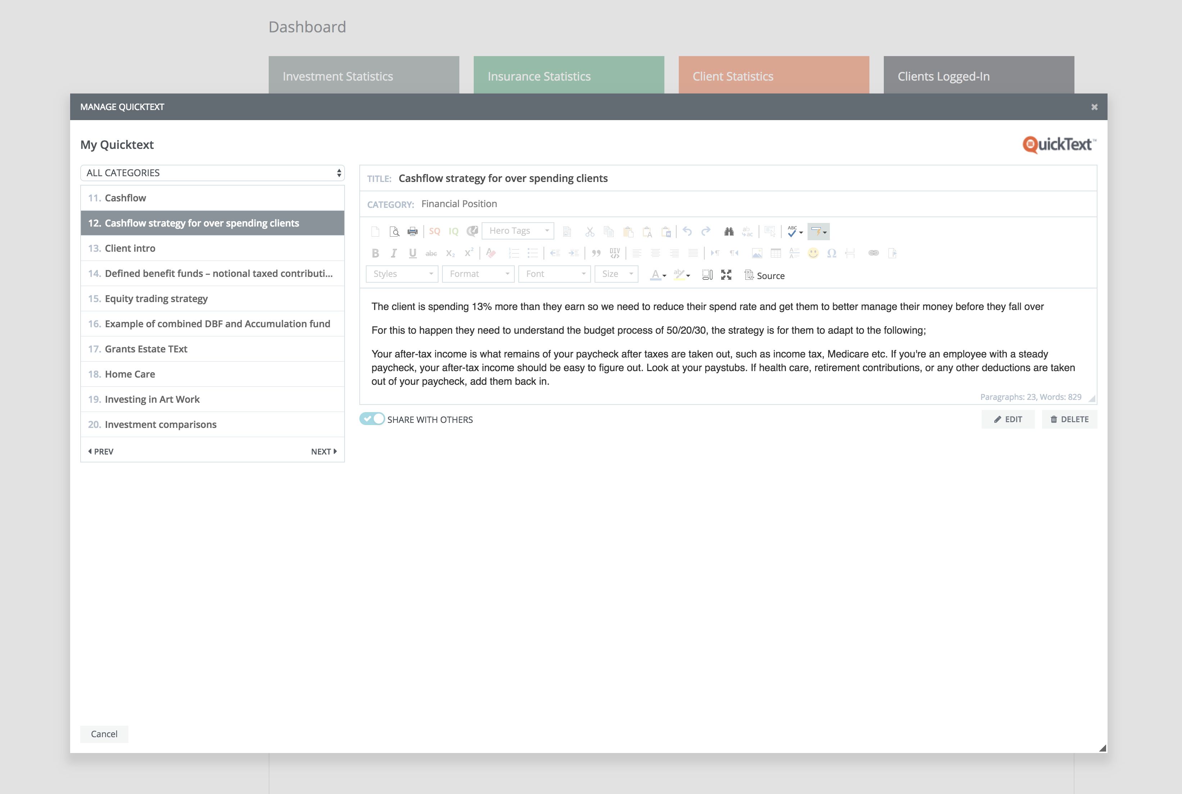Viewport: 1182px width, 794px height.
Task: Click the Print icon in editor toolbar
Action: [413, 232]
